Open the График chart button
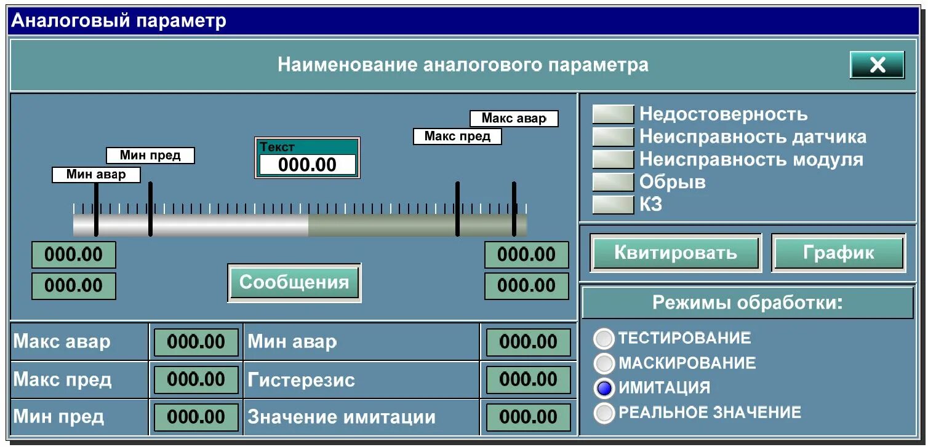 pyautogui.click(x=838, y=253)
